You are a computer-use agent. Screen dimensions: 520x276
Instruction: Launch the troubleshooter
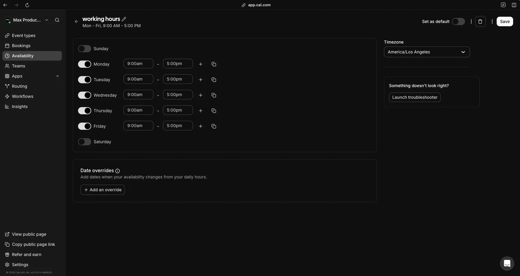pyautogui.click(x=414, y=97)
